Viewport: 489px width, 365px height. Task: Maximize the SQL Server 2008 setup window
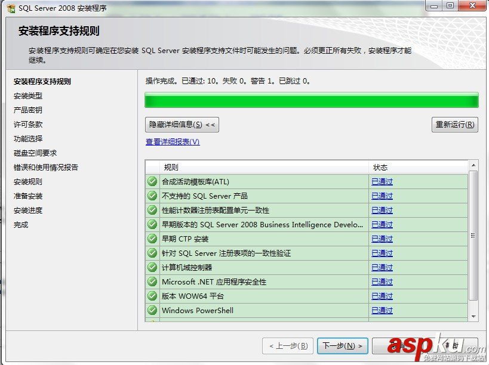coord(450,5)
